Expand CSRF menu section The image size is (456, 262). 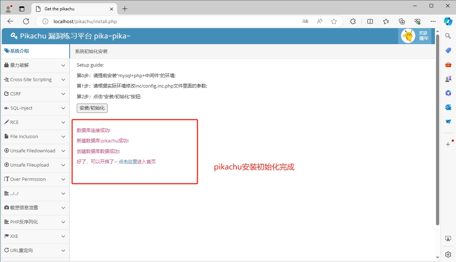point(36,94)
